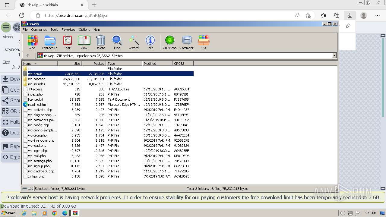Launch the Wizard wand tool
The width and height of the screenshot is (386, 217).
pyautogui.click(x=134, y=42)
